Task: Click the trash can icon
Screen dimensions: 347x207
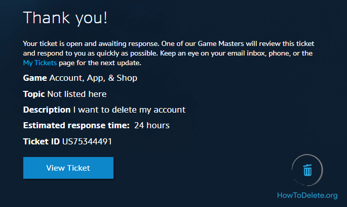Action: pos(307,170)
